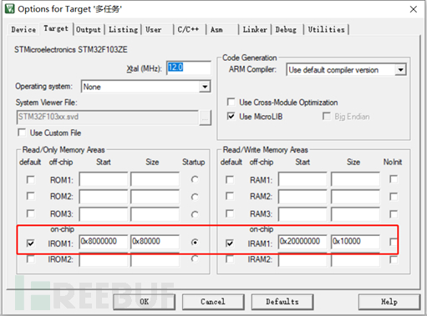Select the Target tab
This screenshot has width=427, height=316.
(56, 28)
